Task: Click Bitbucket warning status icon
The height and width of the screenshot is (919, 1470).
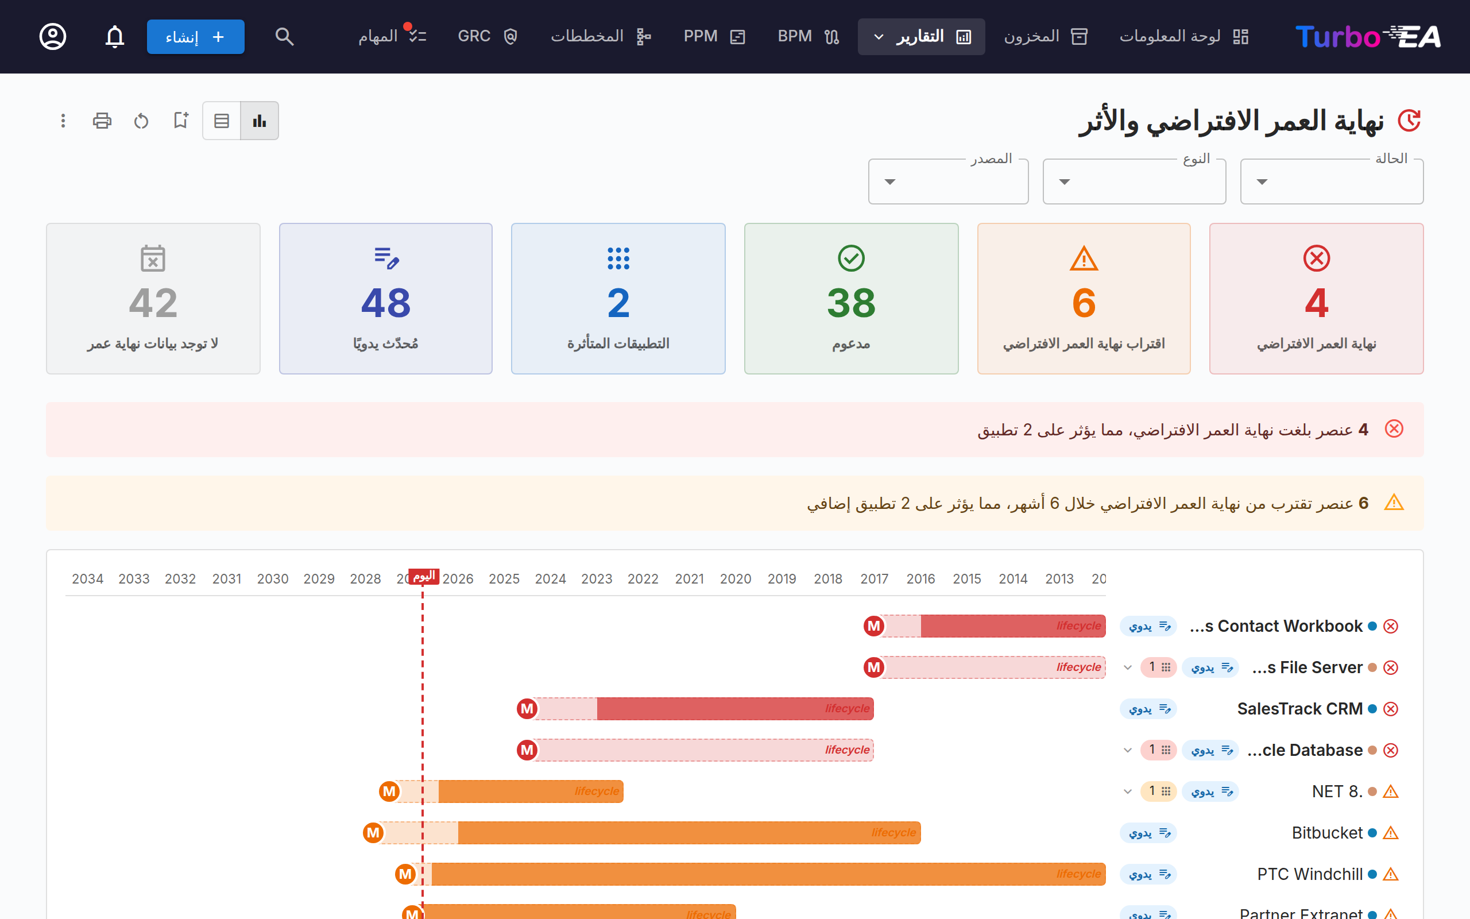Action: [x=1391, y=833]
